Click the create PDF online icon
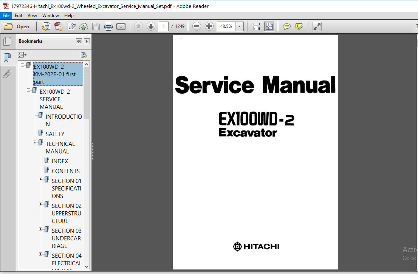 pyautogui.click(x=46, y=26)
